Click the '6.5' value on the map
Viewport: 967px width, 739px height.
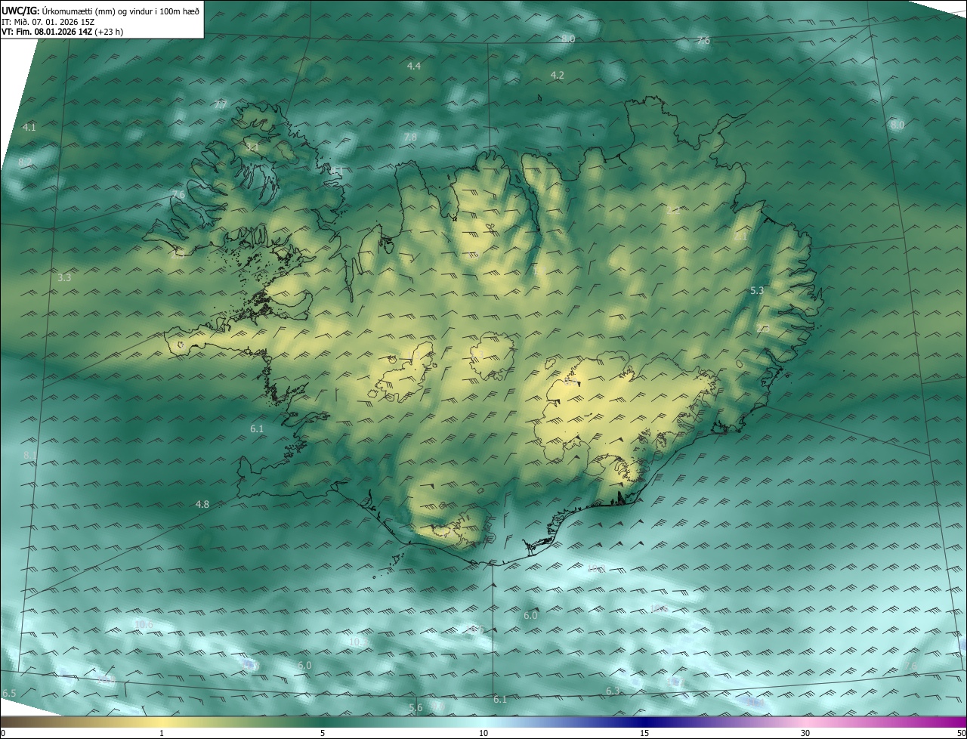point(9,694)
